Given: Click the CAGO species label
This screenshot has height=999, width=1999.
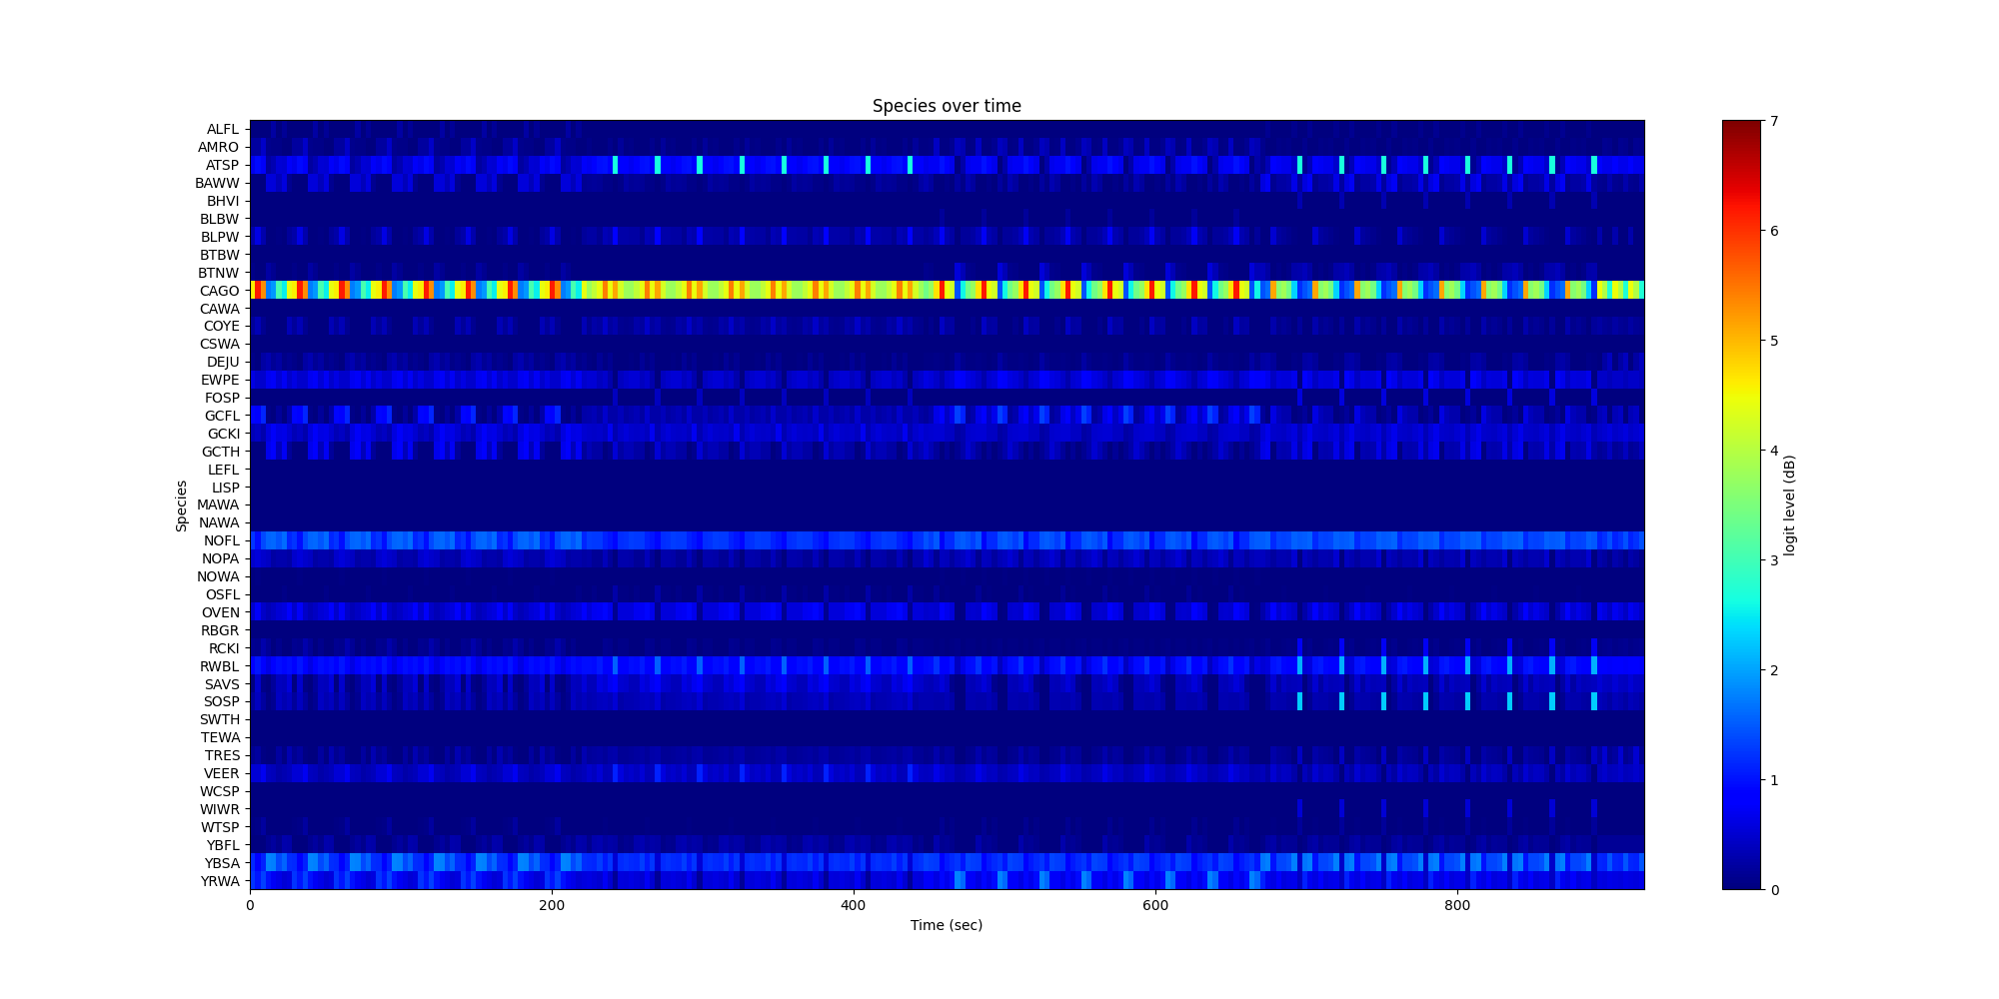Looking at the screenshot, I should click(x=220, y=291).
